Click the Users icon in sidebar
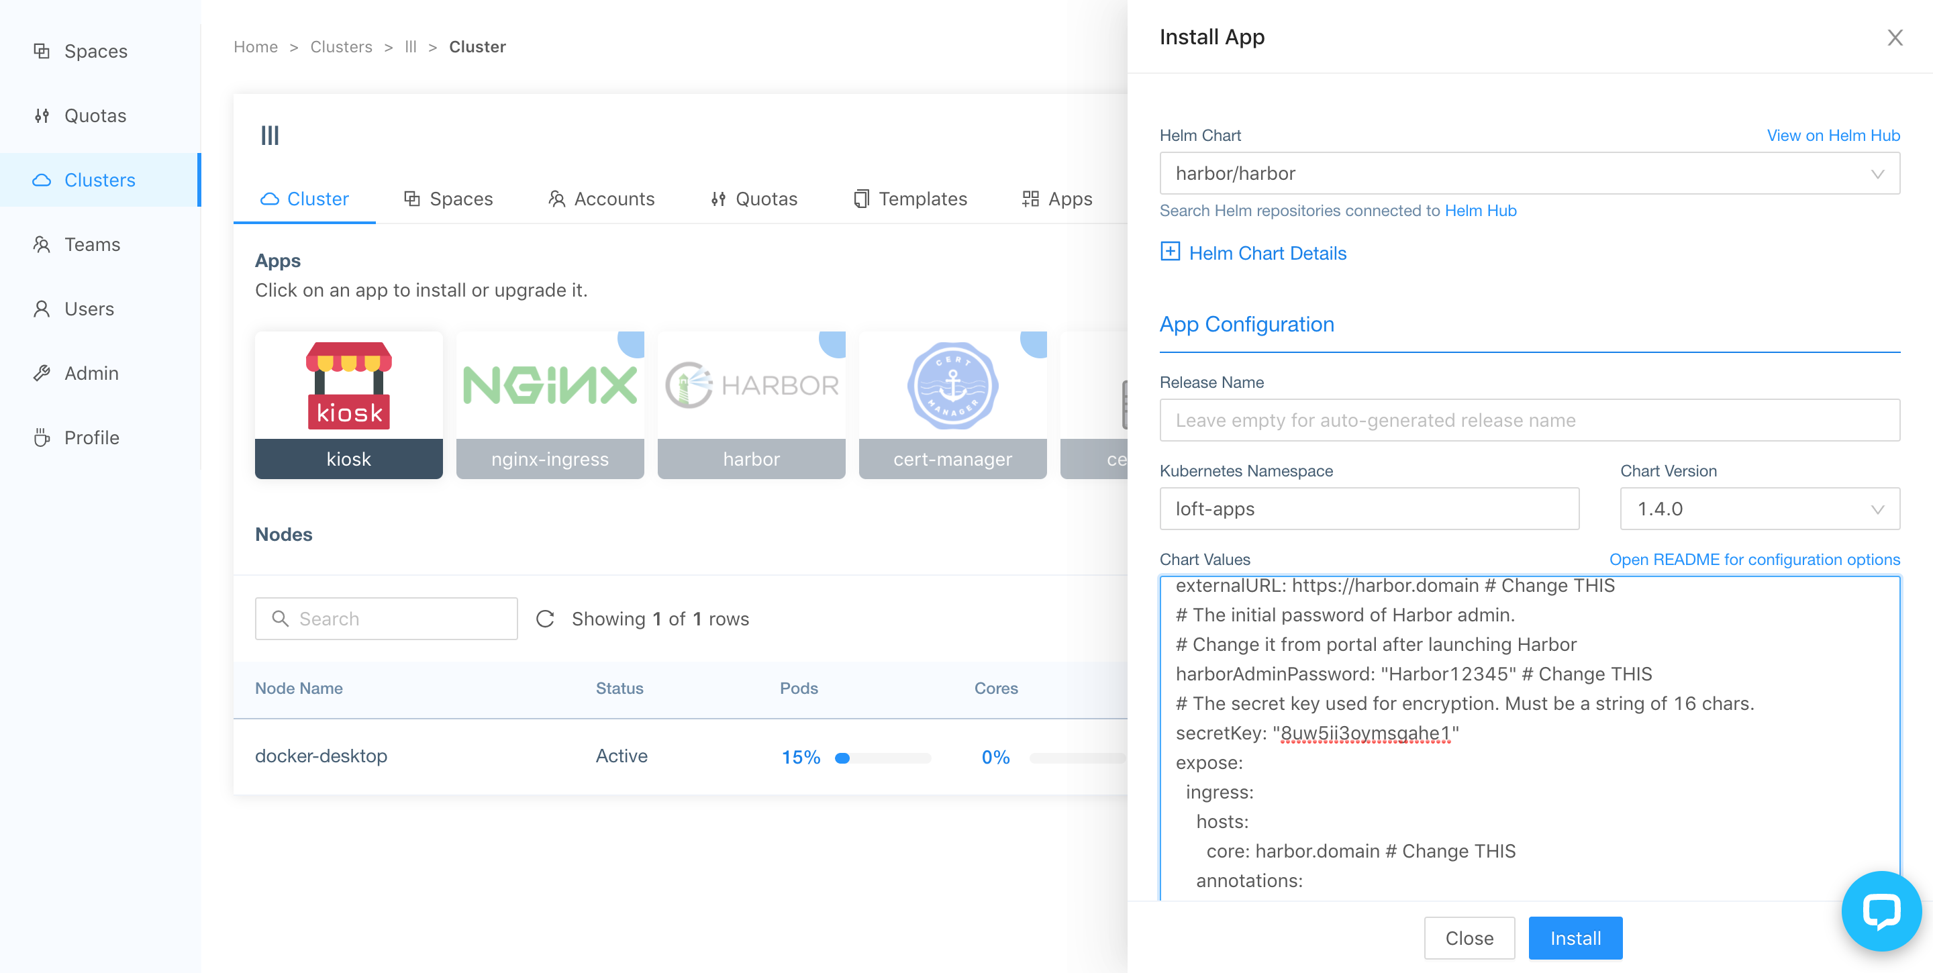Screen dimensions: 1933x973 (x=42, y=309)
